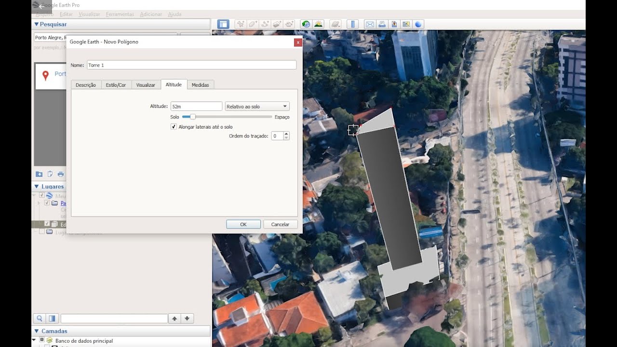The width and height of the screenshot is (617, 347).
Task: Click the altitude slider handle
Action: pos(193,117)
